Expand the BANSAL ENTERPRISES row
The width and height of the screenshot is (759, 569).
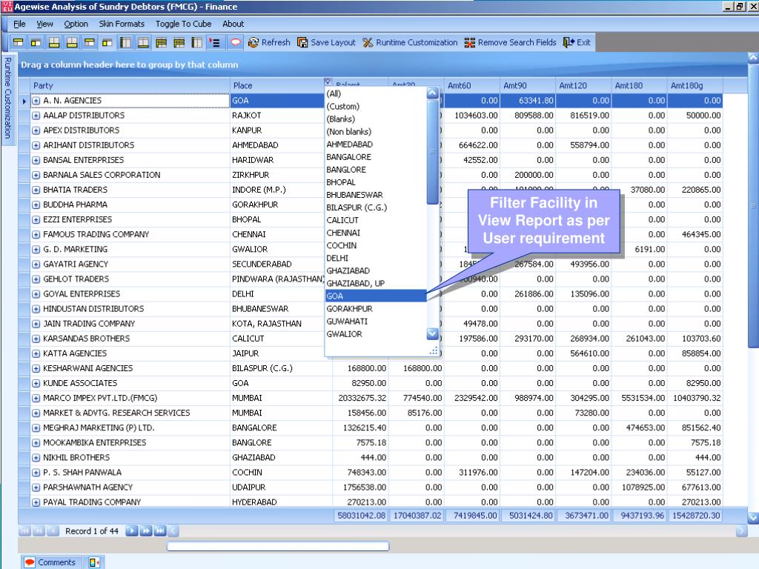pos(36,160)
